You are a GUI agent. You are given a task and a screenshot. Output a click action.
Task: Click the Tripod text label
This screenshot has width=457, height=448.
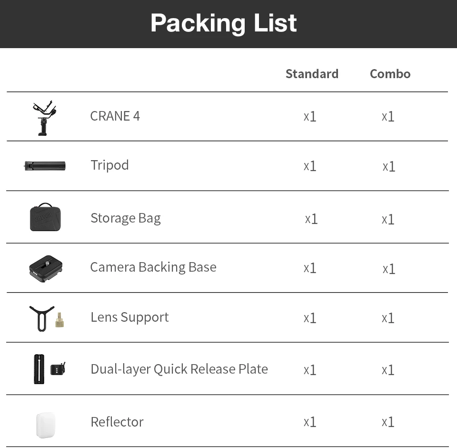point(109,165)
